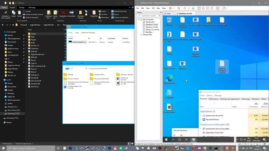Select Téléchargements under Accès rapide

pyautogui.click(x=13, y=39)
